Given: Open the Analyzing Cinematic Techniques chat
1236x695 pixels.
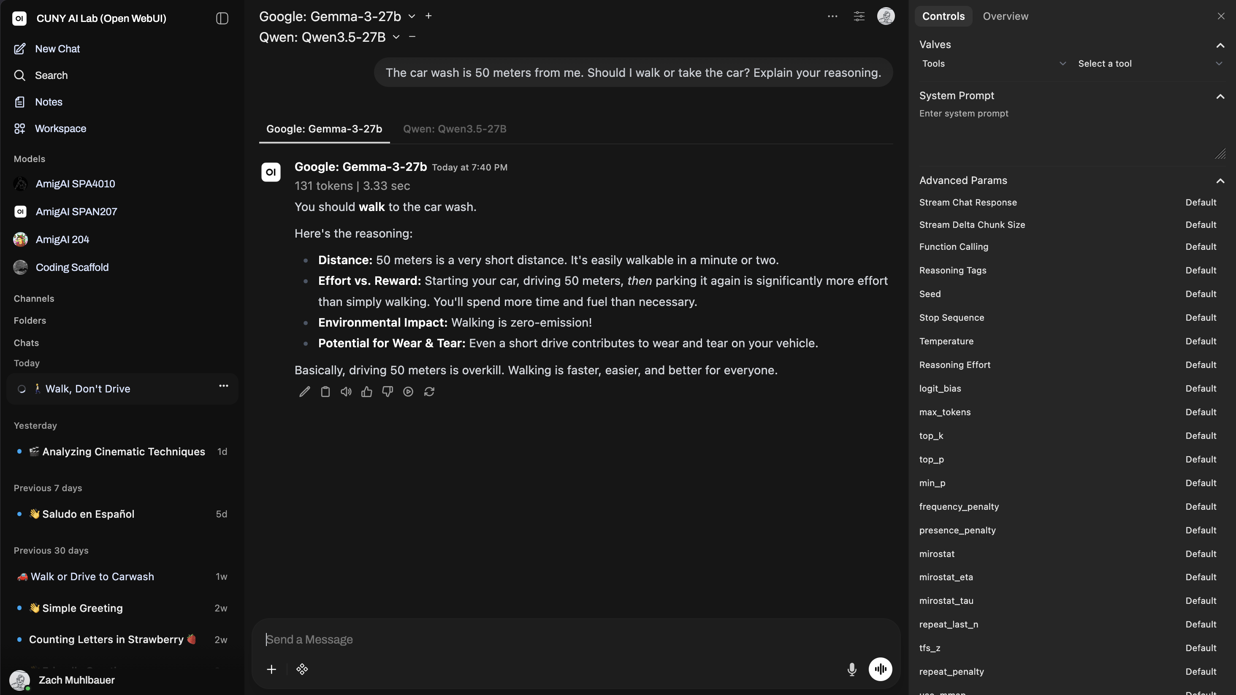Looking at the screenshot, I should 122,452.
